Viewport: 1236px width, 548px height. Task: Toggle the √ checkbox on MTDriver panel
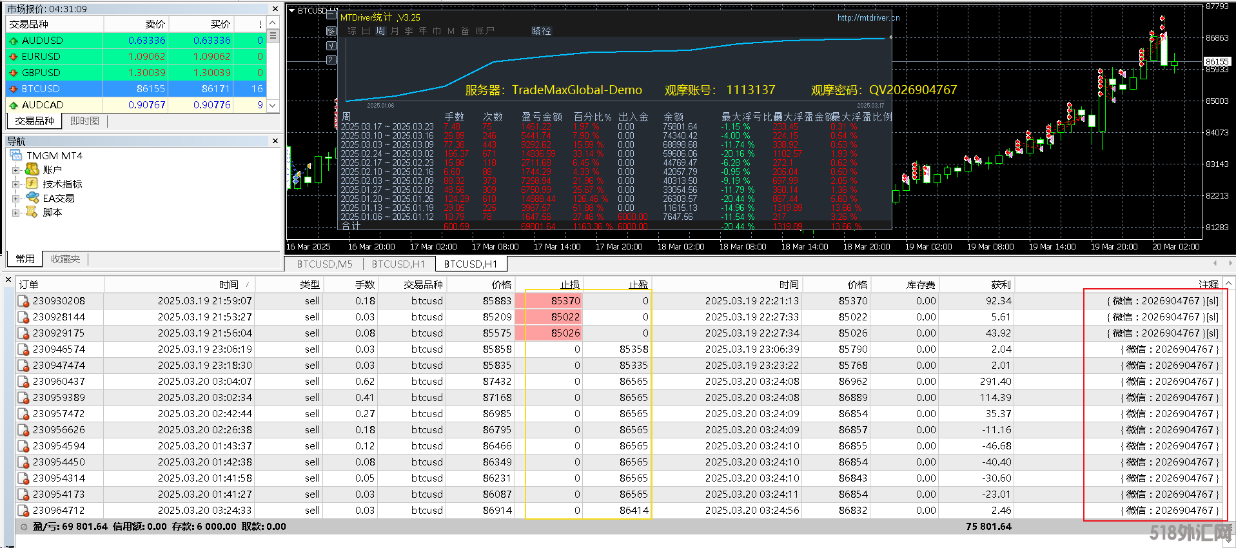[x=331, y=46]
